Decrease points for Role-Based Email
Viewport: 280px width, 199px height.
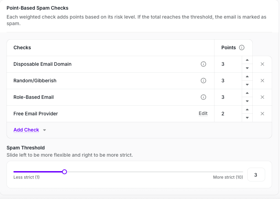click(247, 101)
